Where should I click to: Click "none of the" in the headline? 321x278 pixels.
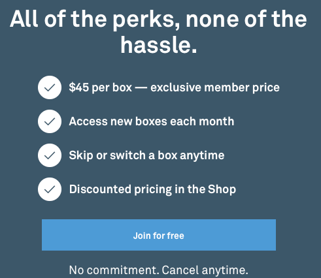[x=246, y=20]
